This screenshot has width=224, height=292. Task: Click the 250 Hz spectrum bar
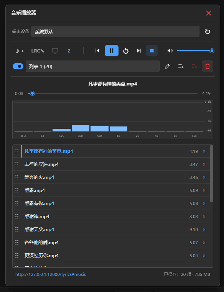[81, 128]
